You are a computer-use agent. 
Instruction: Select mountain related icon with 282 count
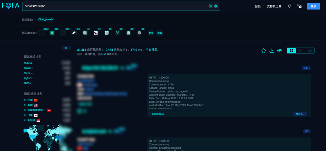click(63, 33)
